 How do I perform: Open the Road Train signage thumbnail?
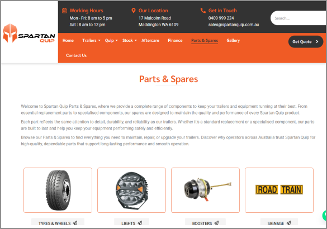click(x=279, y=190)
